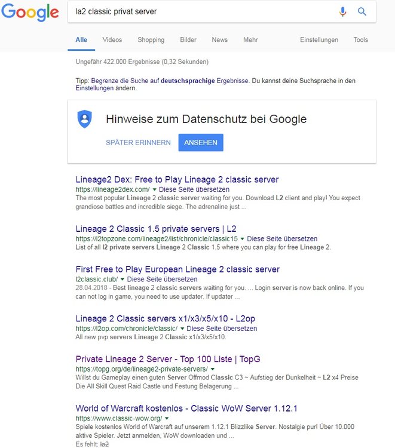
Task: Open dropdown arrow next to l2topzone.com URL
Action: [243, 238]
